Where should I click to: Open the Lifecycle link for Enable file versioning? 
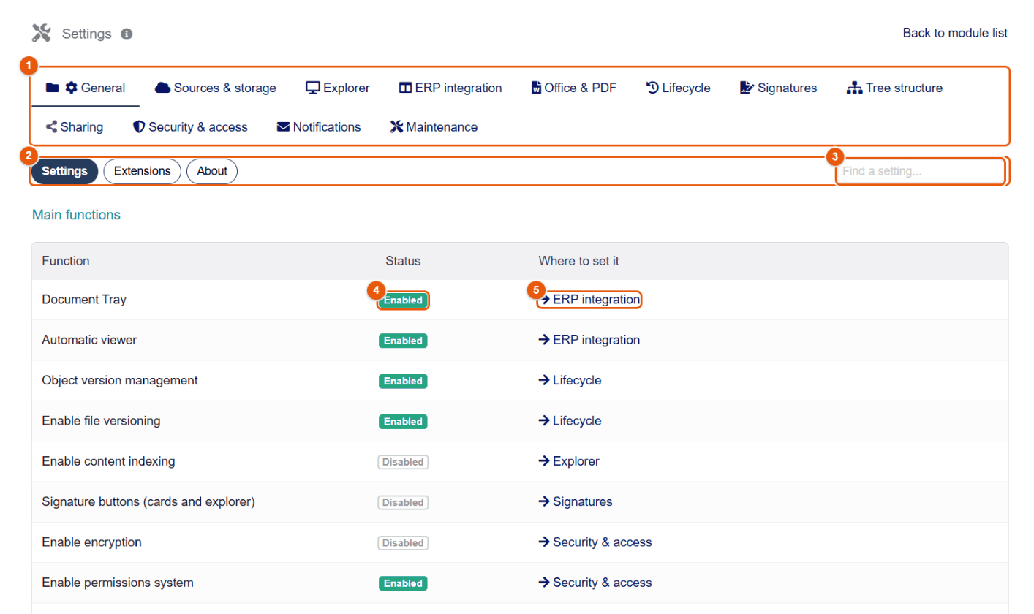pos(570,421)
